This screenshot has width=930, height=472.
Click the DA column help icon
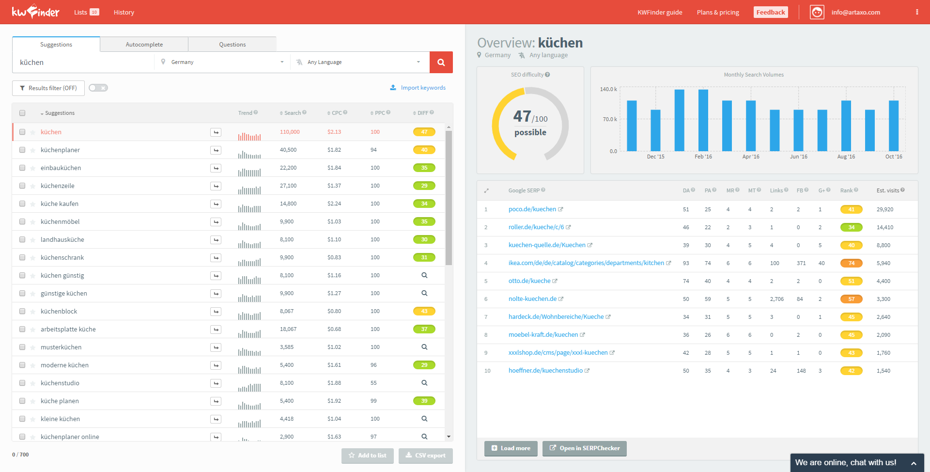[x=693, y=190]
